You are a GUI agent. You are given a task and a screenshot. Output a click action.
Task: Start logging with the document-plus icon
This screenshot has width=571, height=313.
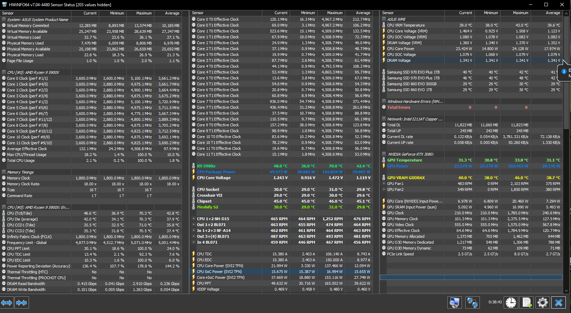tap(527, 303)
